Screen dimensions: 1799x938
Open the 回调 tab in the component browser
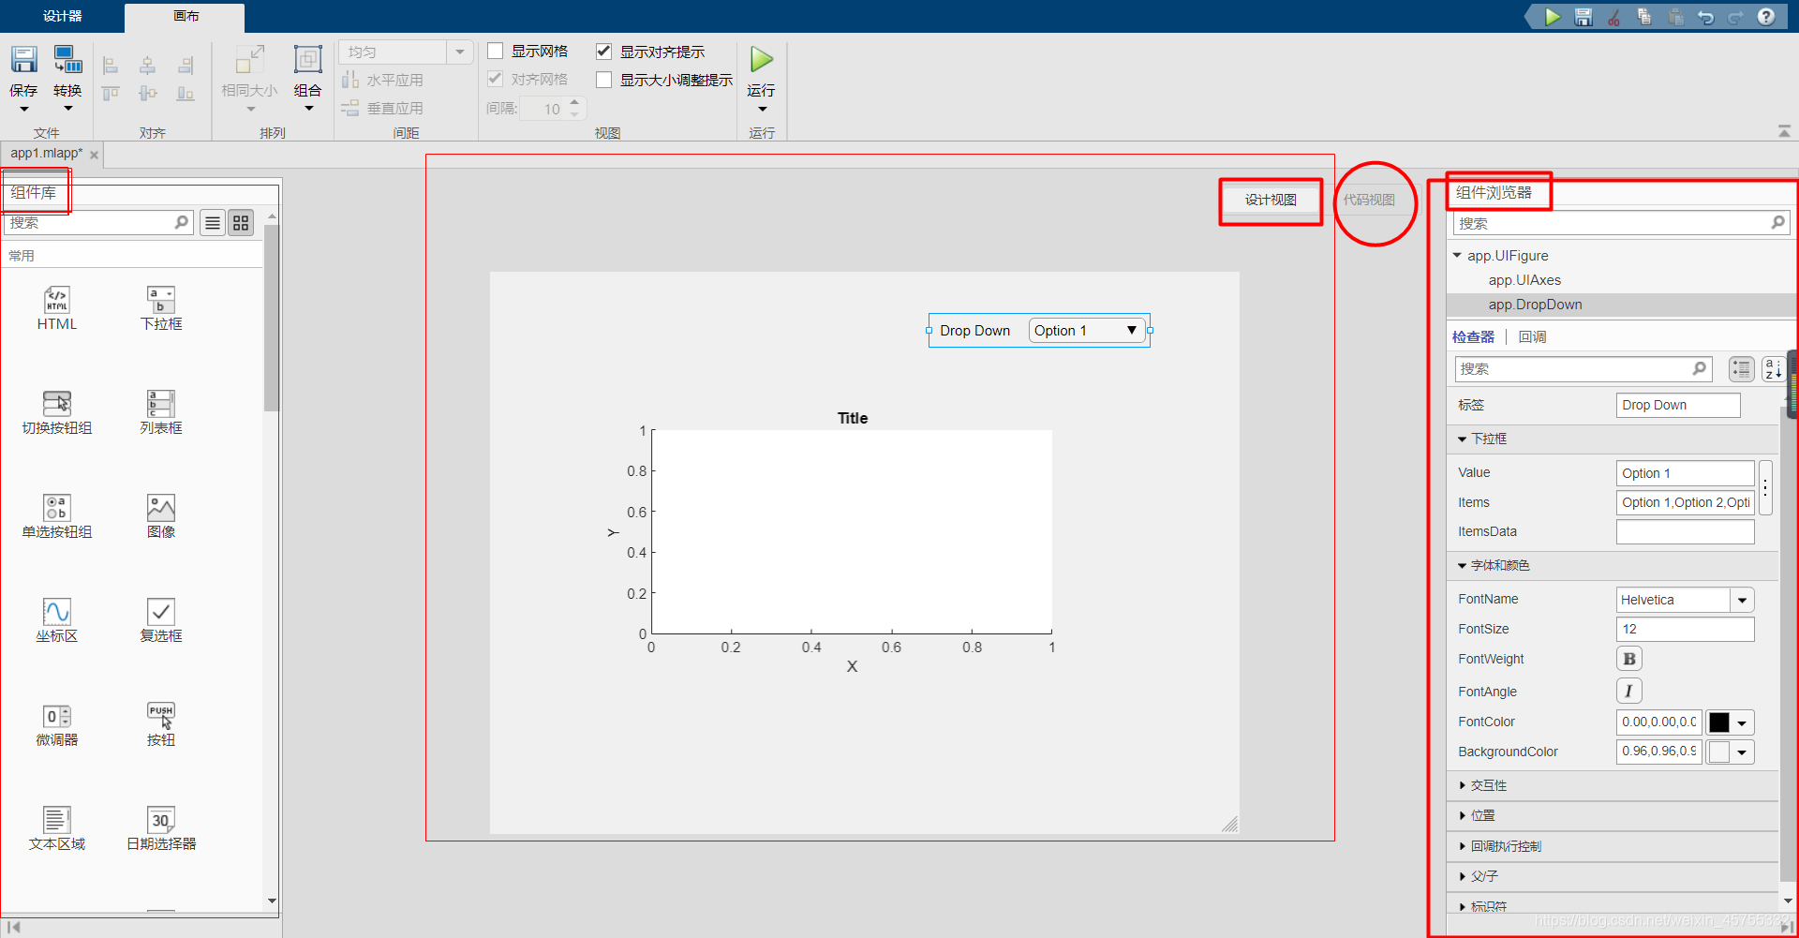pyautogui.click(x=1531, y=336)
